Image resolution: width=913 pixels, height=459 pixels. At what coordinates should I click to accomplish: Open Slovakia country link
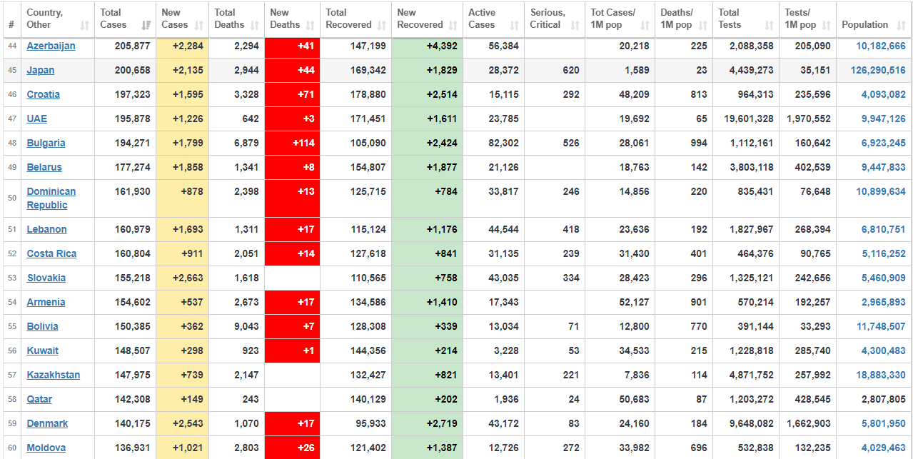click(x=46, y=278)
